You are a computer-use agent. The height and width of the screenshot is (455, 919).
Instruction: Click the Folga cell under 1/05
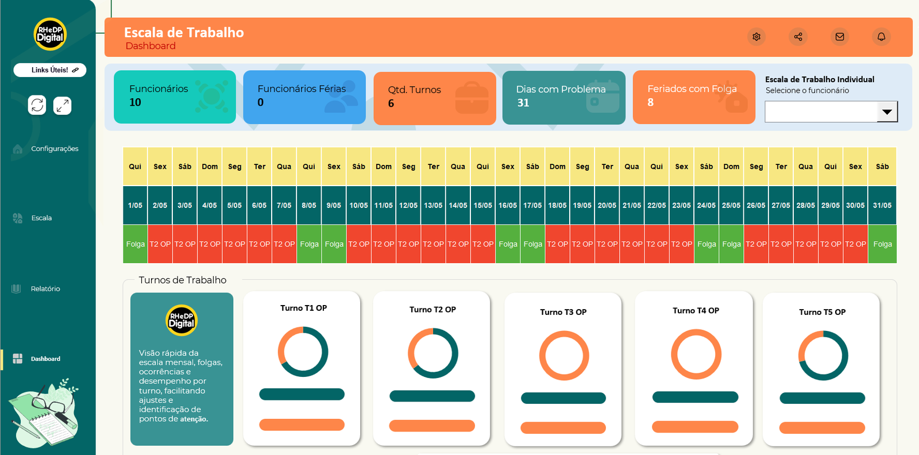[136, 244]
